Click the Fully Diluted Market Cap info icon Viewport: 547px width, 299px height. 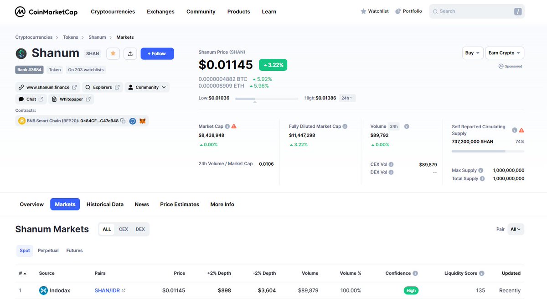[x=345, y=126]
